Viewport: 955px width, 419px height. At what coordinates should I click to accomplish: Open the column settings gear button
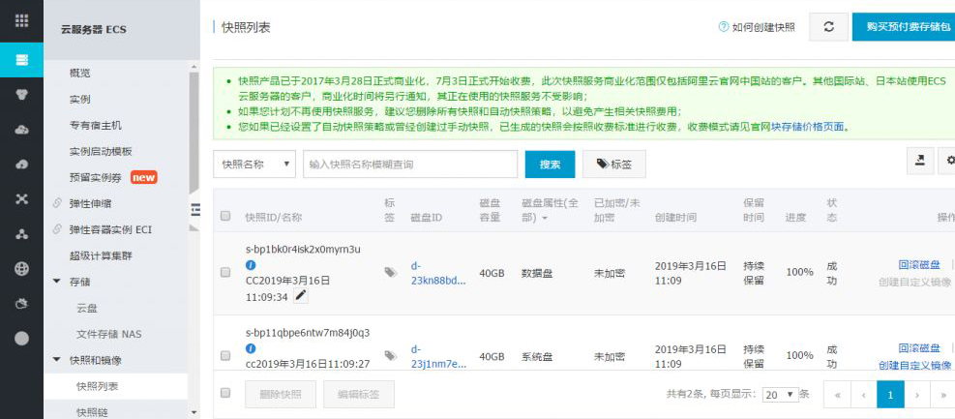click(947, 161)
